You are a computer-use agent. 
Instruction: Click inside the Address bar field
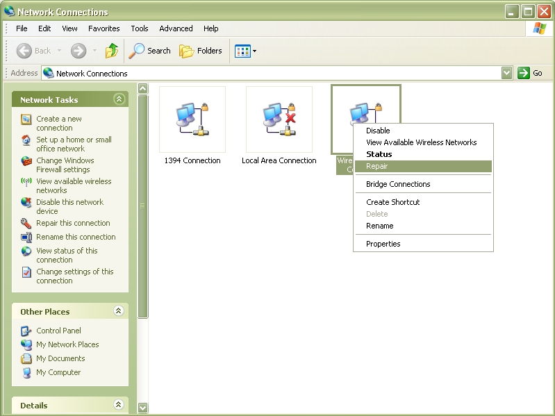[x=278, y=73]
